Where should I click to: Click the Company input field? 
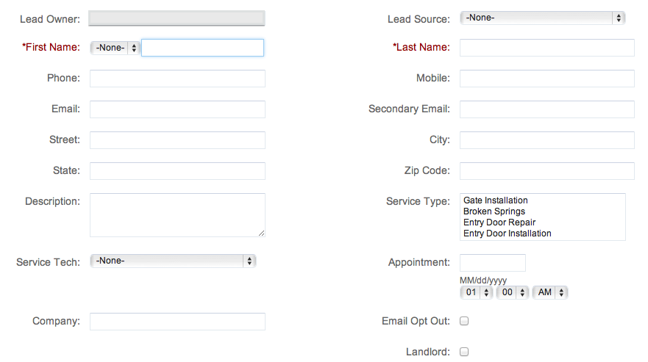178,322
